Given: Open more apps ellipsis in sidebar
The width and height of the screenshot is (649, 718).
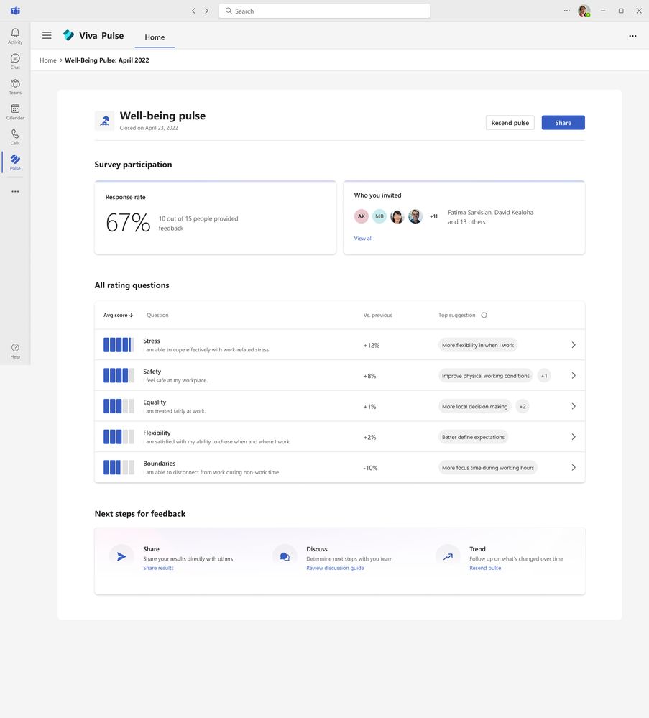Looking at the screenshot, I should [15, 192].
